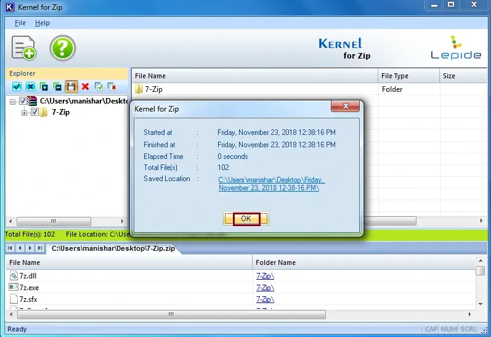Click the 7-Zip folder icon in file list
The height and width of the screenshot is (337, 491).
coord(139,89)
